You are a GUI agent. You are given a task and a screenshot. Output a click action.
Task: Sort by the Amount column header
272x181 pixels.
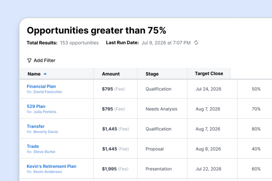(115, 74)
